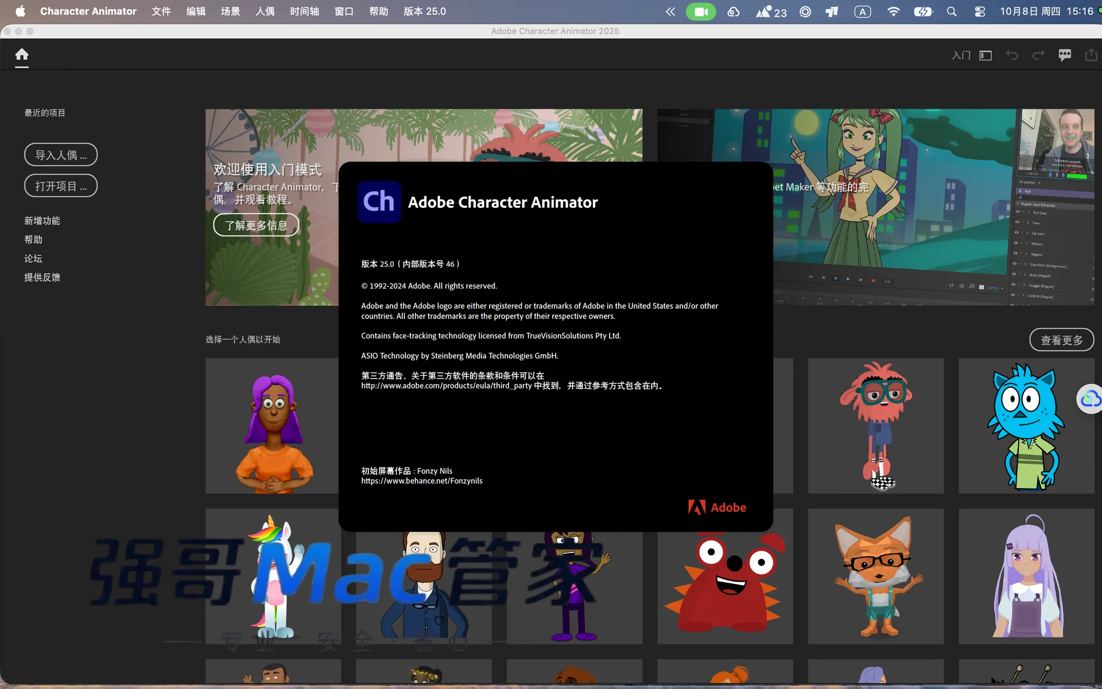This screenshot has width=1102, height=689.
Task: Click the share/export icon in toolbar
Action: 1091,55
